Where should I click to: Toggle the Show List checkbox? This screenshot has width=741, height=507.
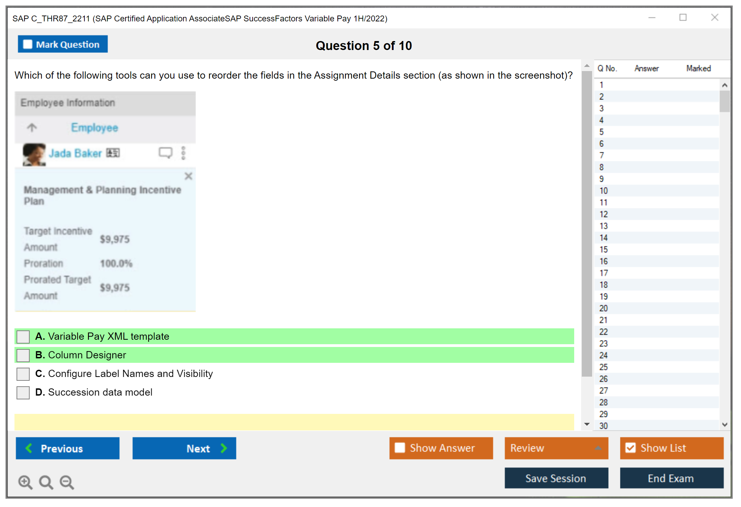[630, 448]
